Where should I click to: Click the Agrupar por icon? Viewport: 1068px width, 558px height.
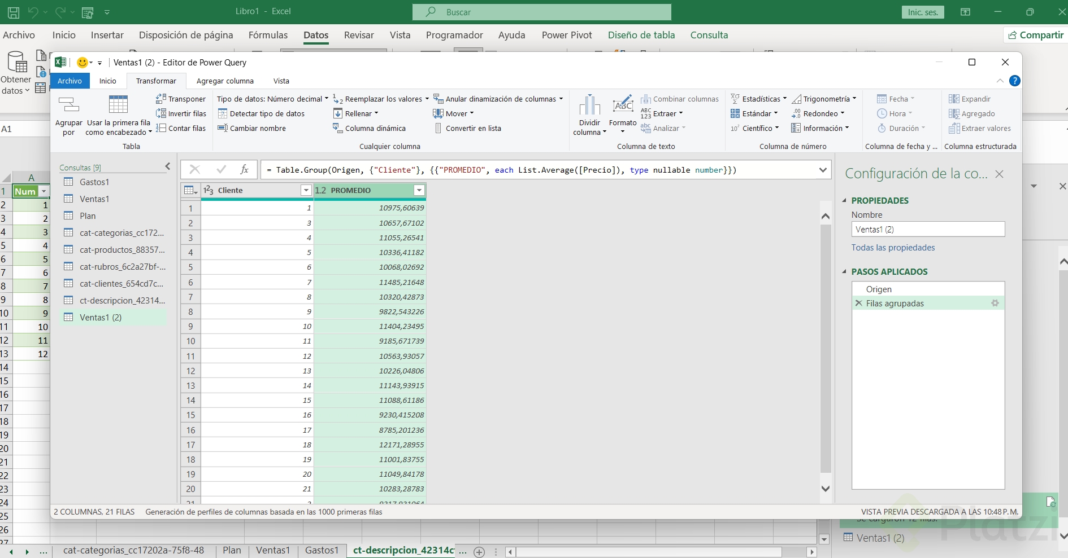(x=69, y=106)
